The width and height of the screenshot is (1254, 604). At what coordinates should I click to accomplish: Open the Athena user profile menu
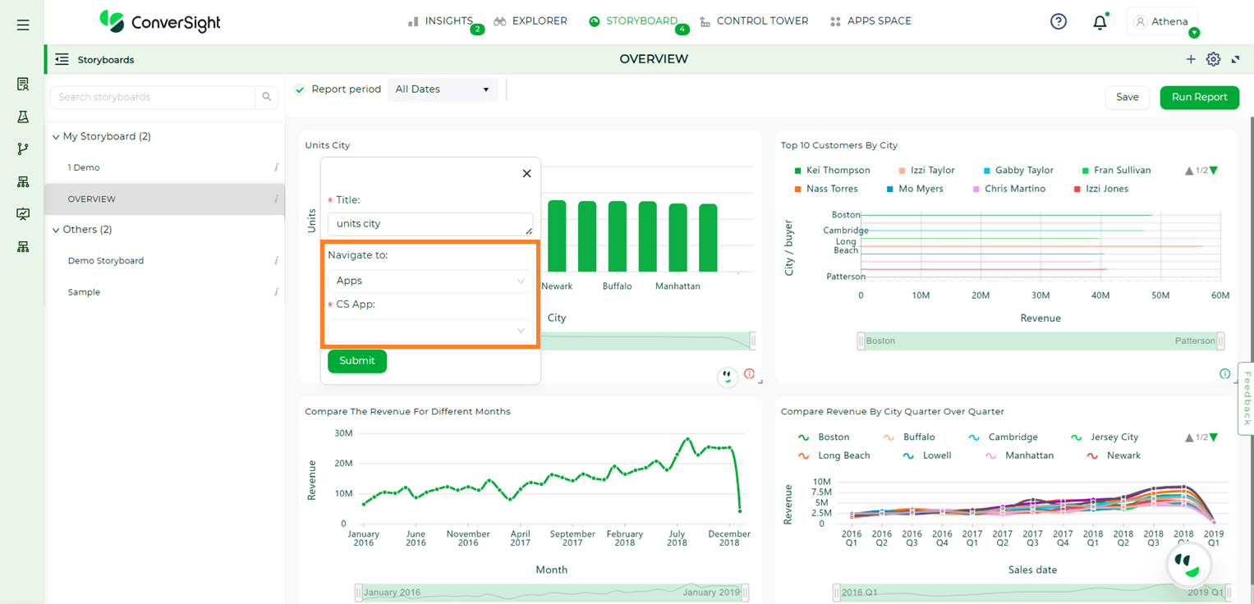coord(1162,22)
